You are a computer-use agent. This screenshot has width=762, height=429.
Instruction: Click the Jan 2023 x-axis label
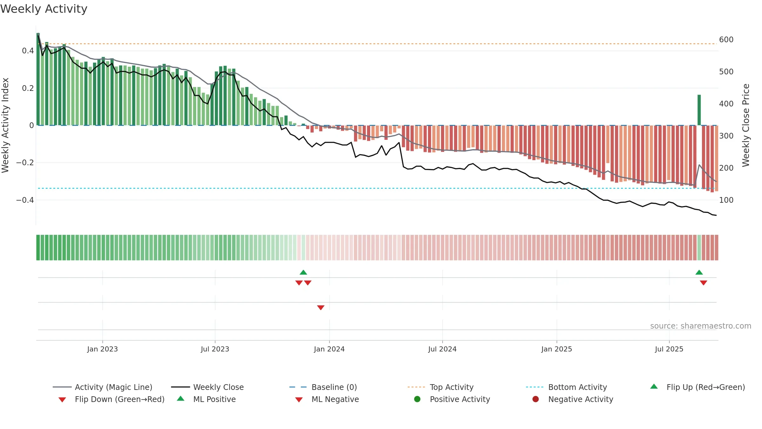103,349
